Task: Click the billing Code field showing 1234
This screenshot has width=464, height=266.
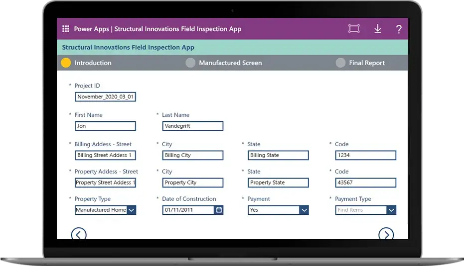Action: [x=365, y=155]
